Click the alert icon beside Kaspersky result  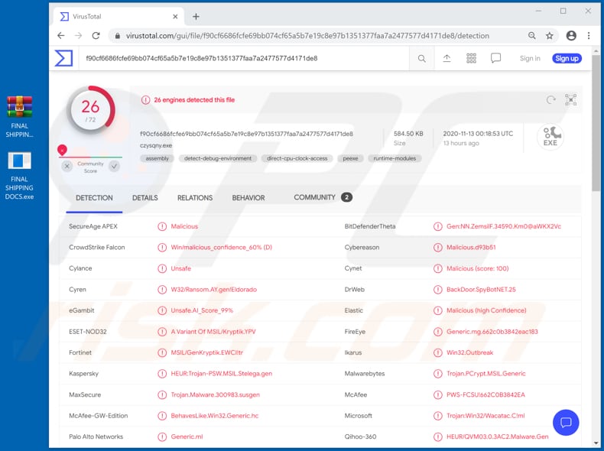162,374
